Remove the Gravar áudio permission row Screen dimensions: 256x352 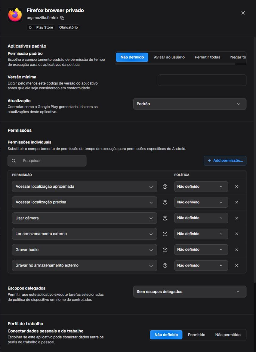click(237, 250)
